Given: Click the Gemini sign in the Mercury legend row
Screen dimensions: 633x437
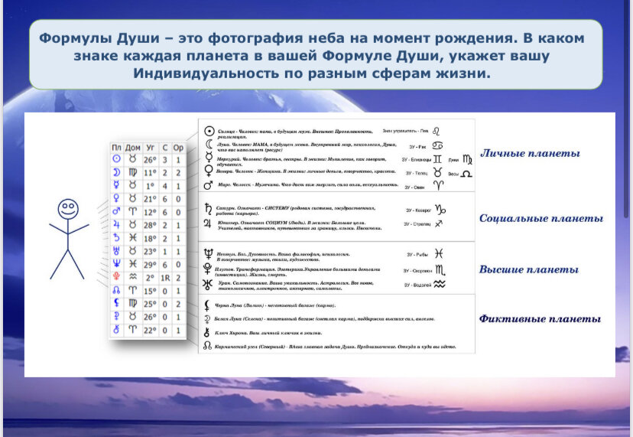Looking at the screenshot, I should pos(438,159).
